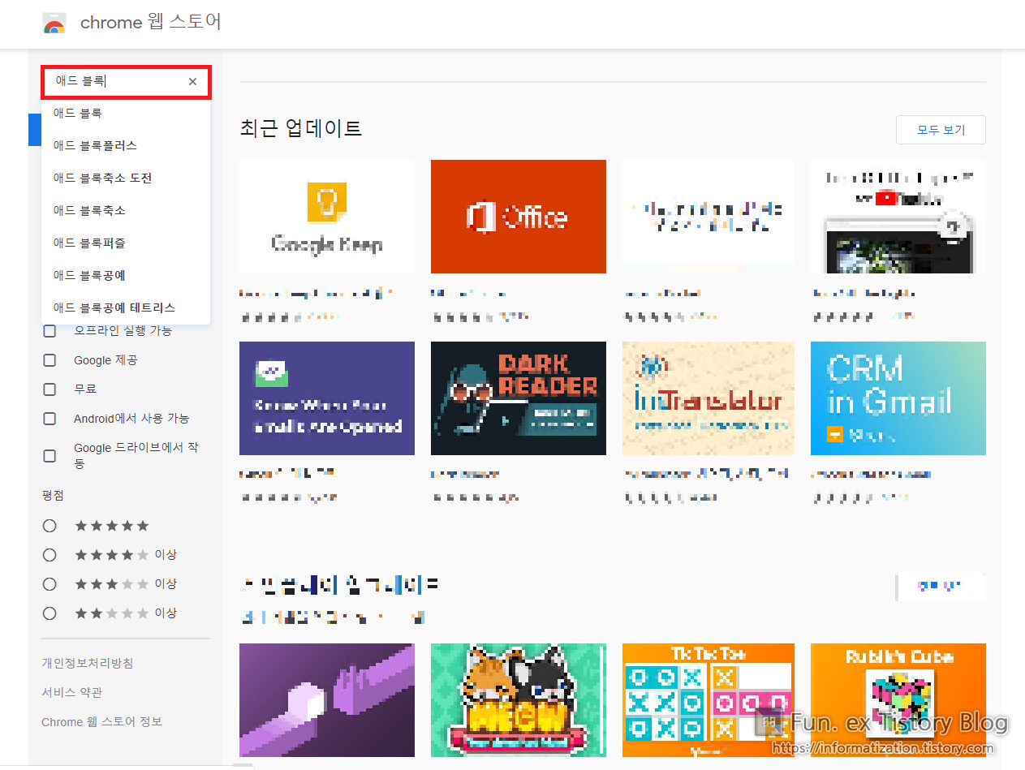
Task: Open the Google Keep extension card
Action: [x=327, y=217]
